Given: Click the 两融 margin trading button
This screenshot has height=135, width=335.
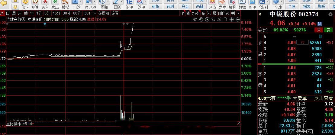Looking at the screenshot, I should (200, 6).
